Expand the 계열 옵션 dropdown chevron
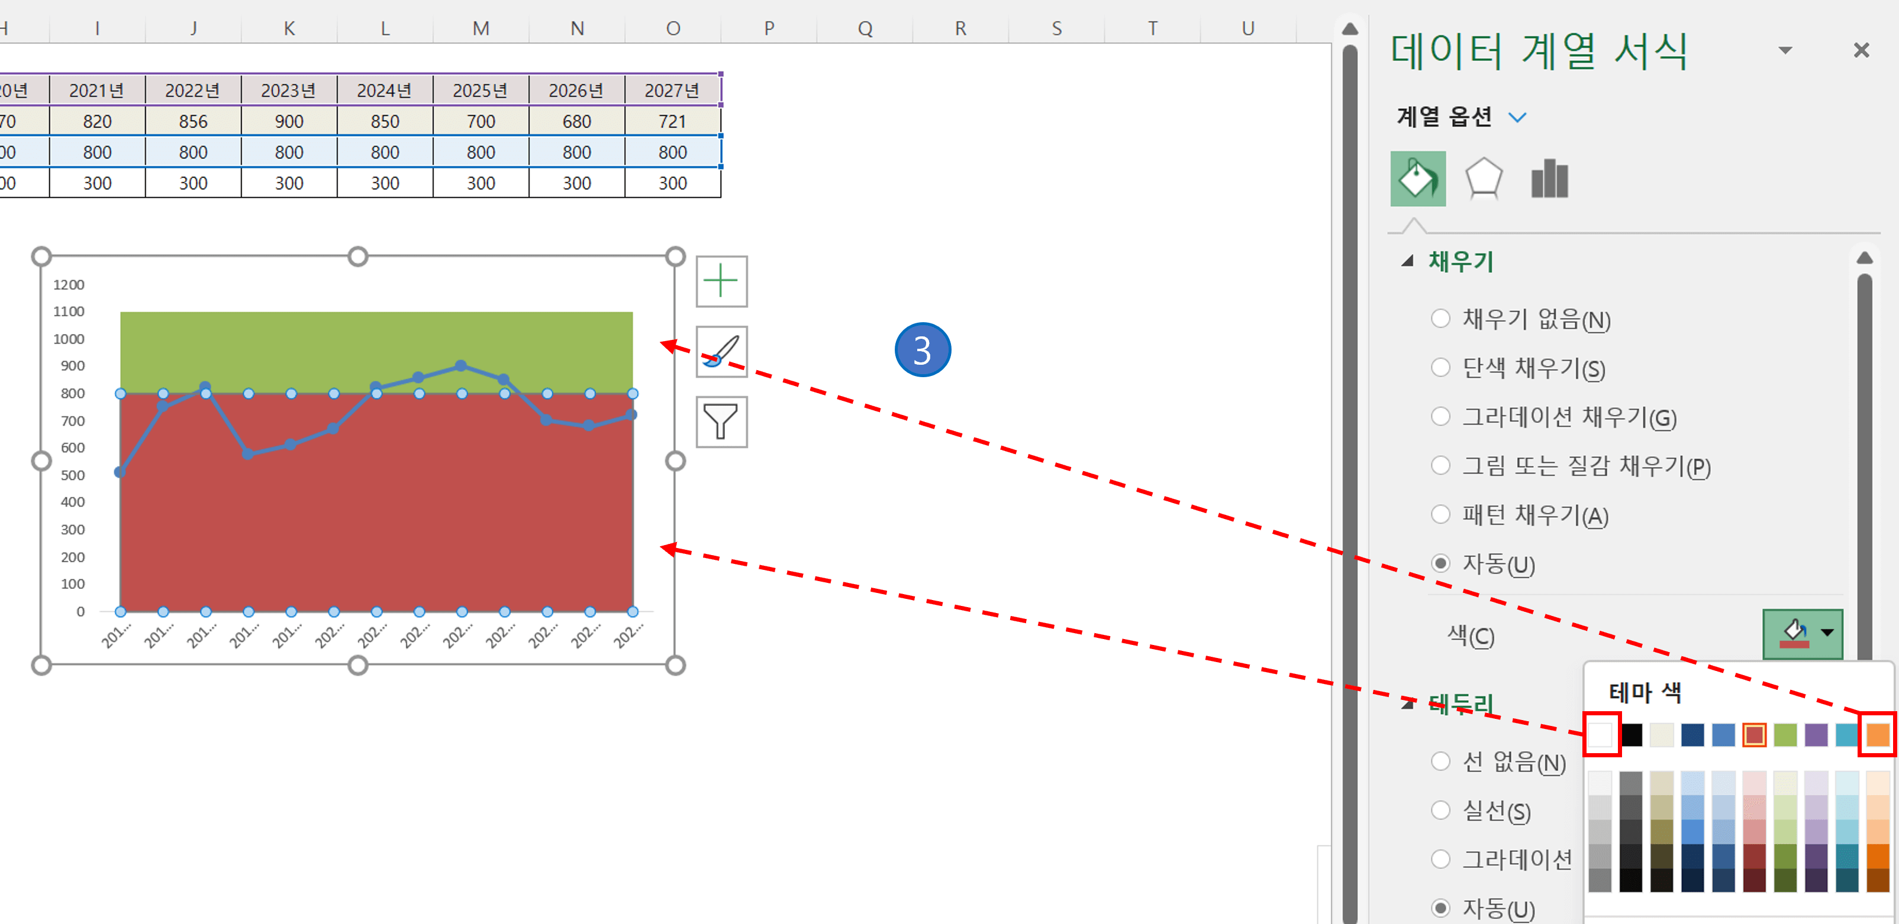 point(1517,117)
